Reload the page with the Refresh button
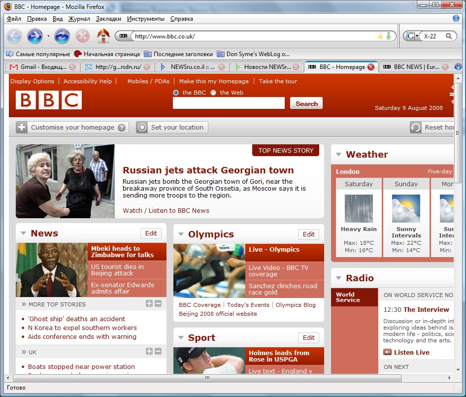466x397 pixels. coord(62,36)
